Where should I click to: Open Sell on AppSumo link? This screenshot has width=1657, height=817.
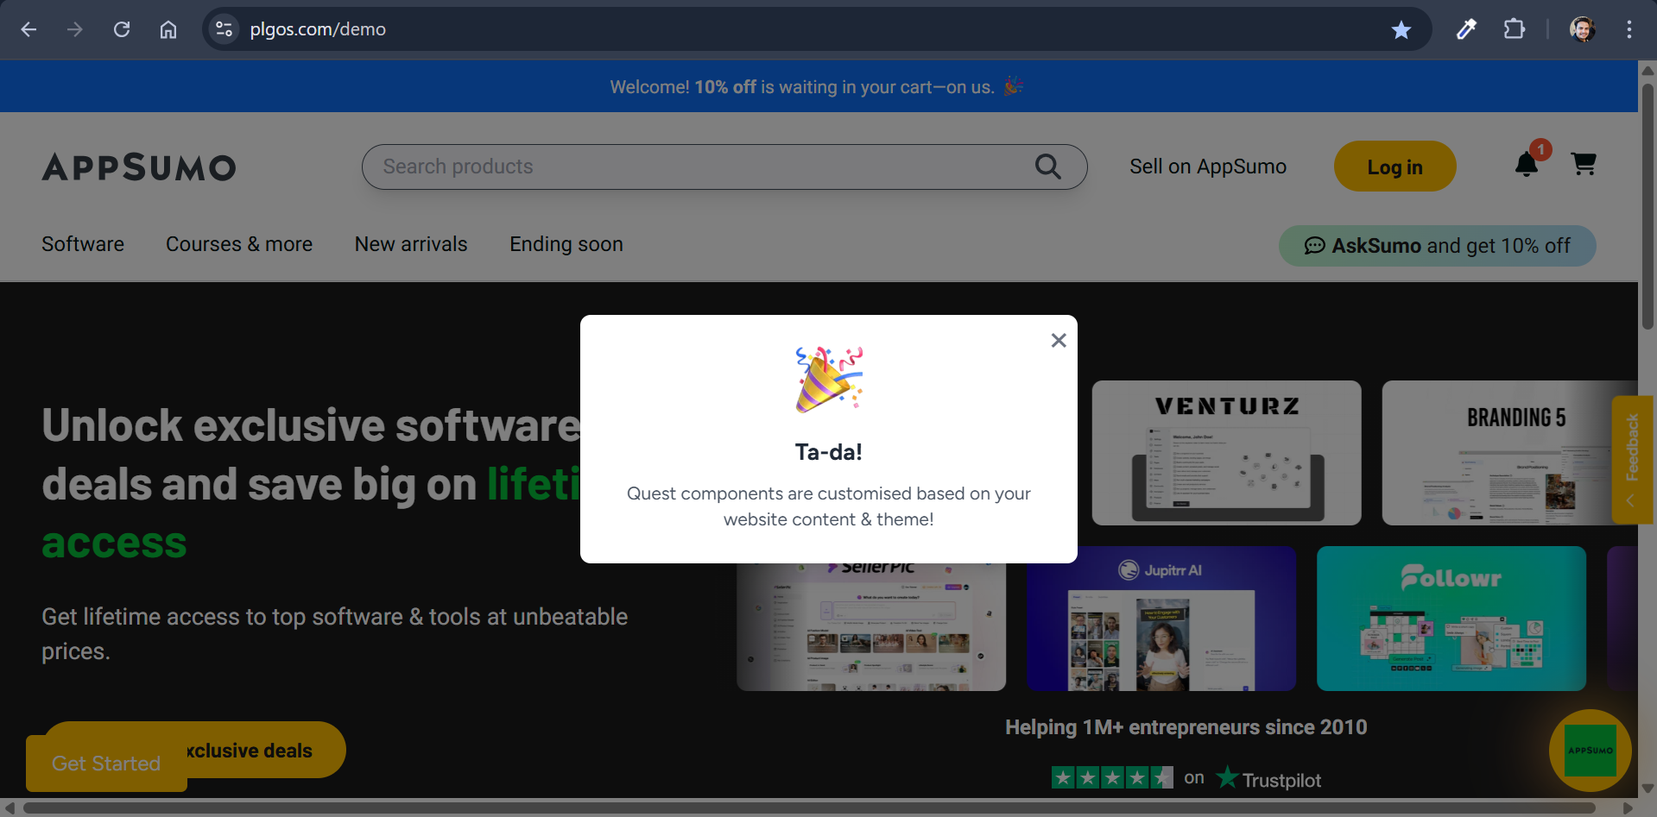click(x=1207, y=167)
